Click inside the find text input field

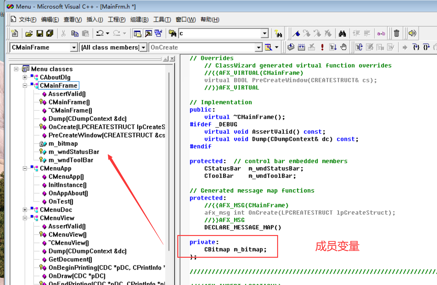(x=220, y=33)
